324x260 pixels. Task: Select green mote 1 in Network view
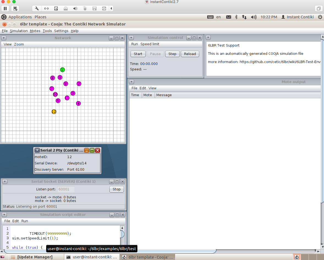62,70
